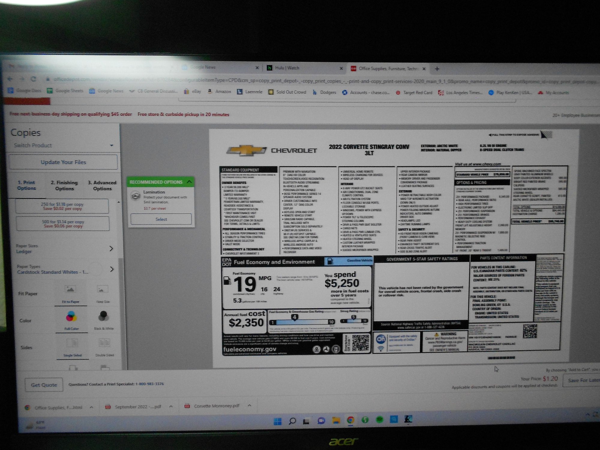Image resolution: width=600 pixels, height=450 pixels.
Task: Open the eBay bookmark on the bookmarks bar
Action: click(x=196, y=92)
